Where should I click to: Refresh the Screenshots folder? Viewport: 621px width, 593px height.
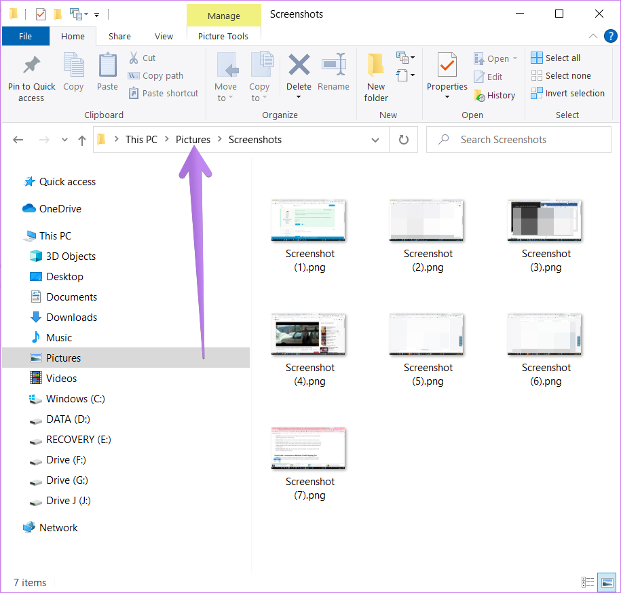(x=403, y=140)
